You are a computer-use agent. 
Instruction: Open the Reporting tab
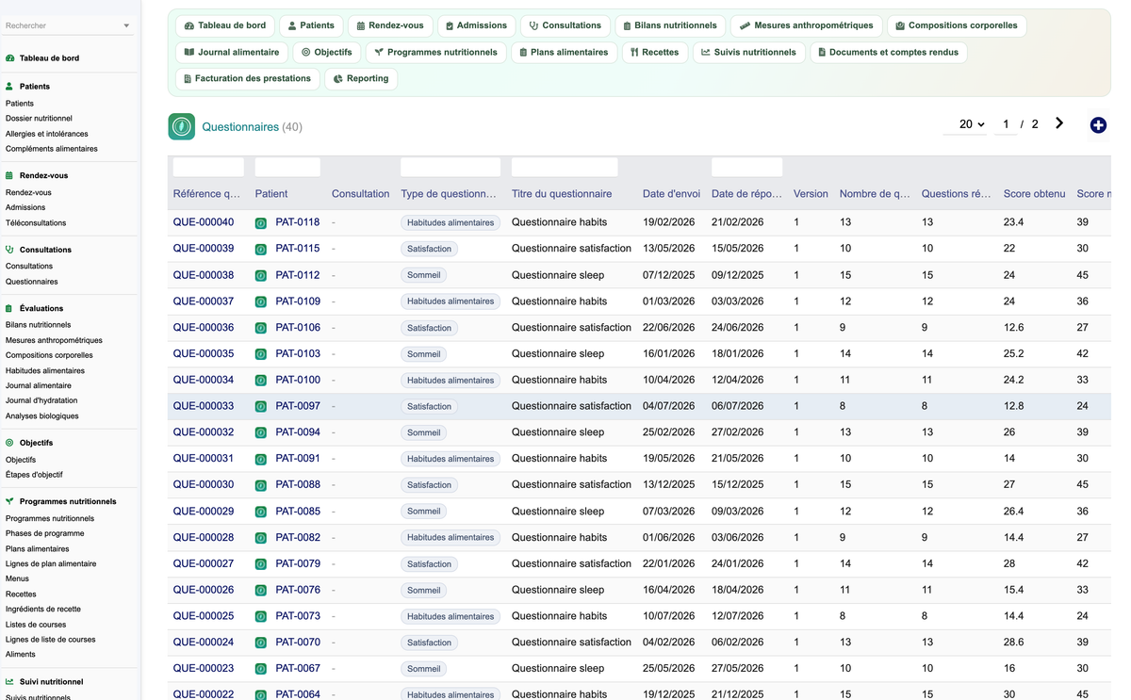click(x=361, y=78)
